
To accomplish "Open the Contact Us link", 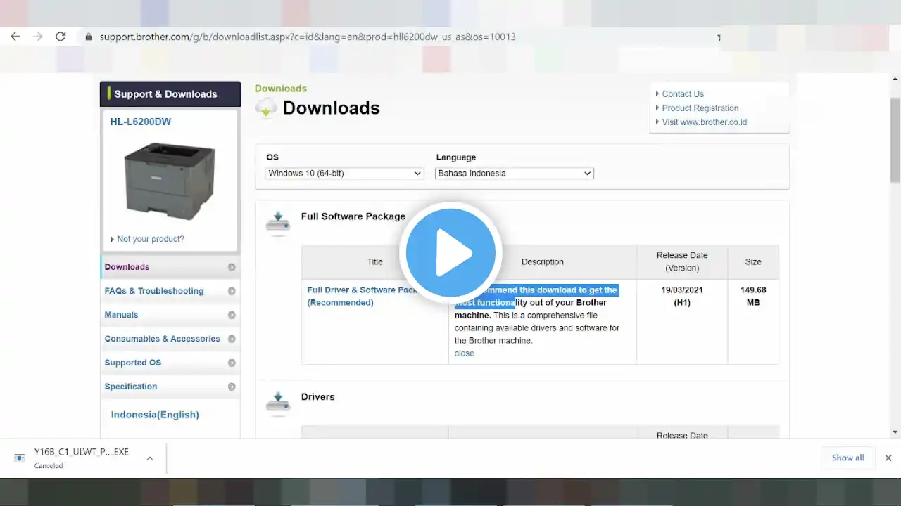I will [x=683, y=94].
